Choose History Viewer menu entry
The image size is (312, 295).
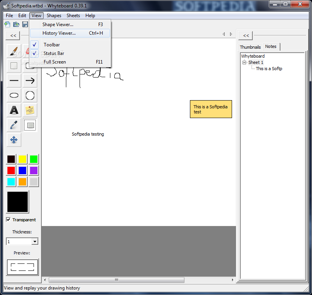click(70, 33)
